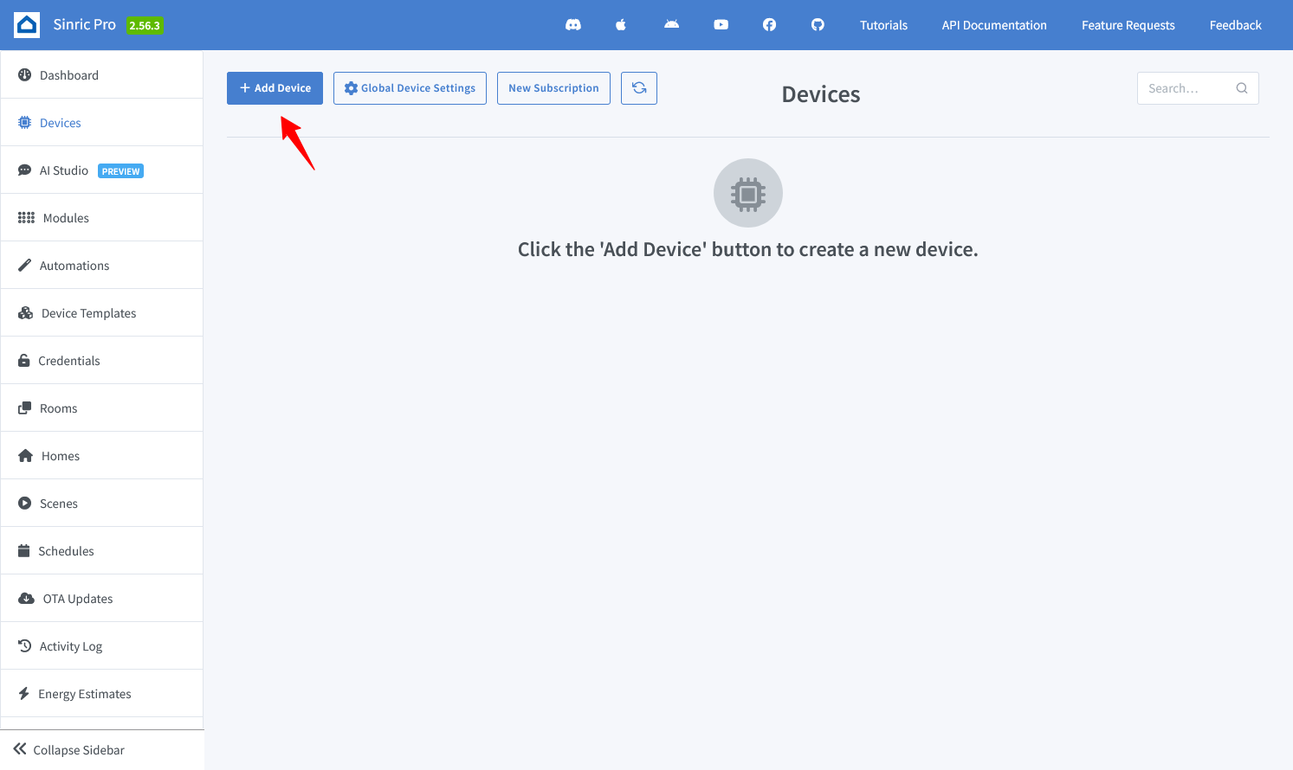Open Schedules in the sidebar

tap(102, 551)
